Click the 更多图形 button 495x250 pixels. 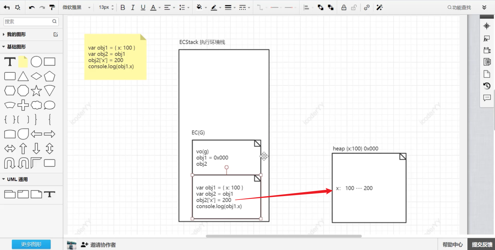click(x=31, y=245)
